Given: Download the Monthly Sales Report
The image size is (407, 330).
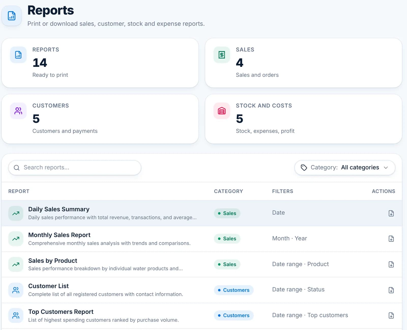Looking at the screenshot, I should (391, 239).
